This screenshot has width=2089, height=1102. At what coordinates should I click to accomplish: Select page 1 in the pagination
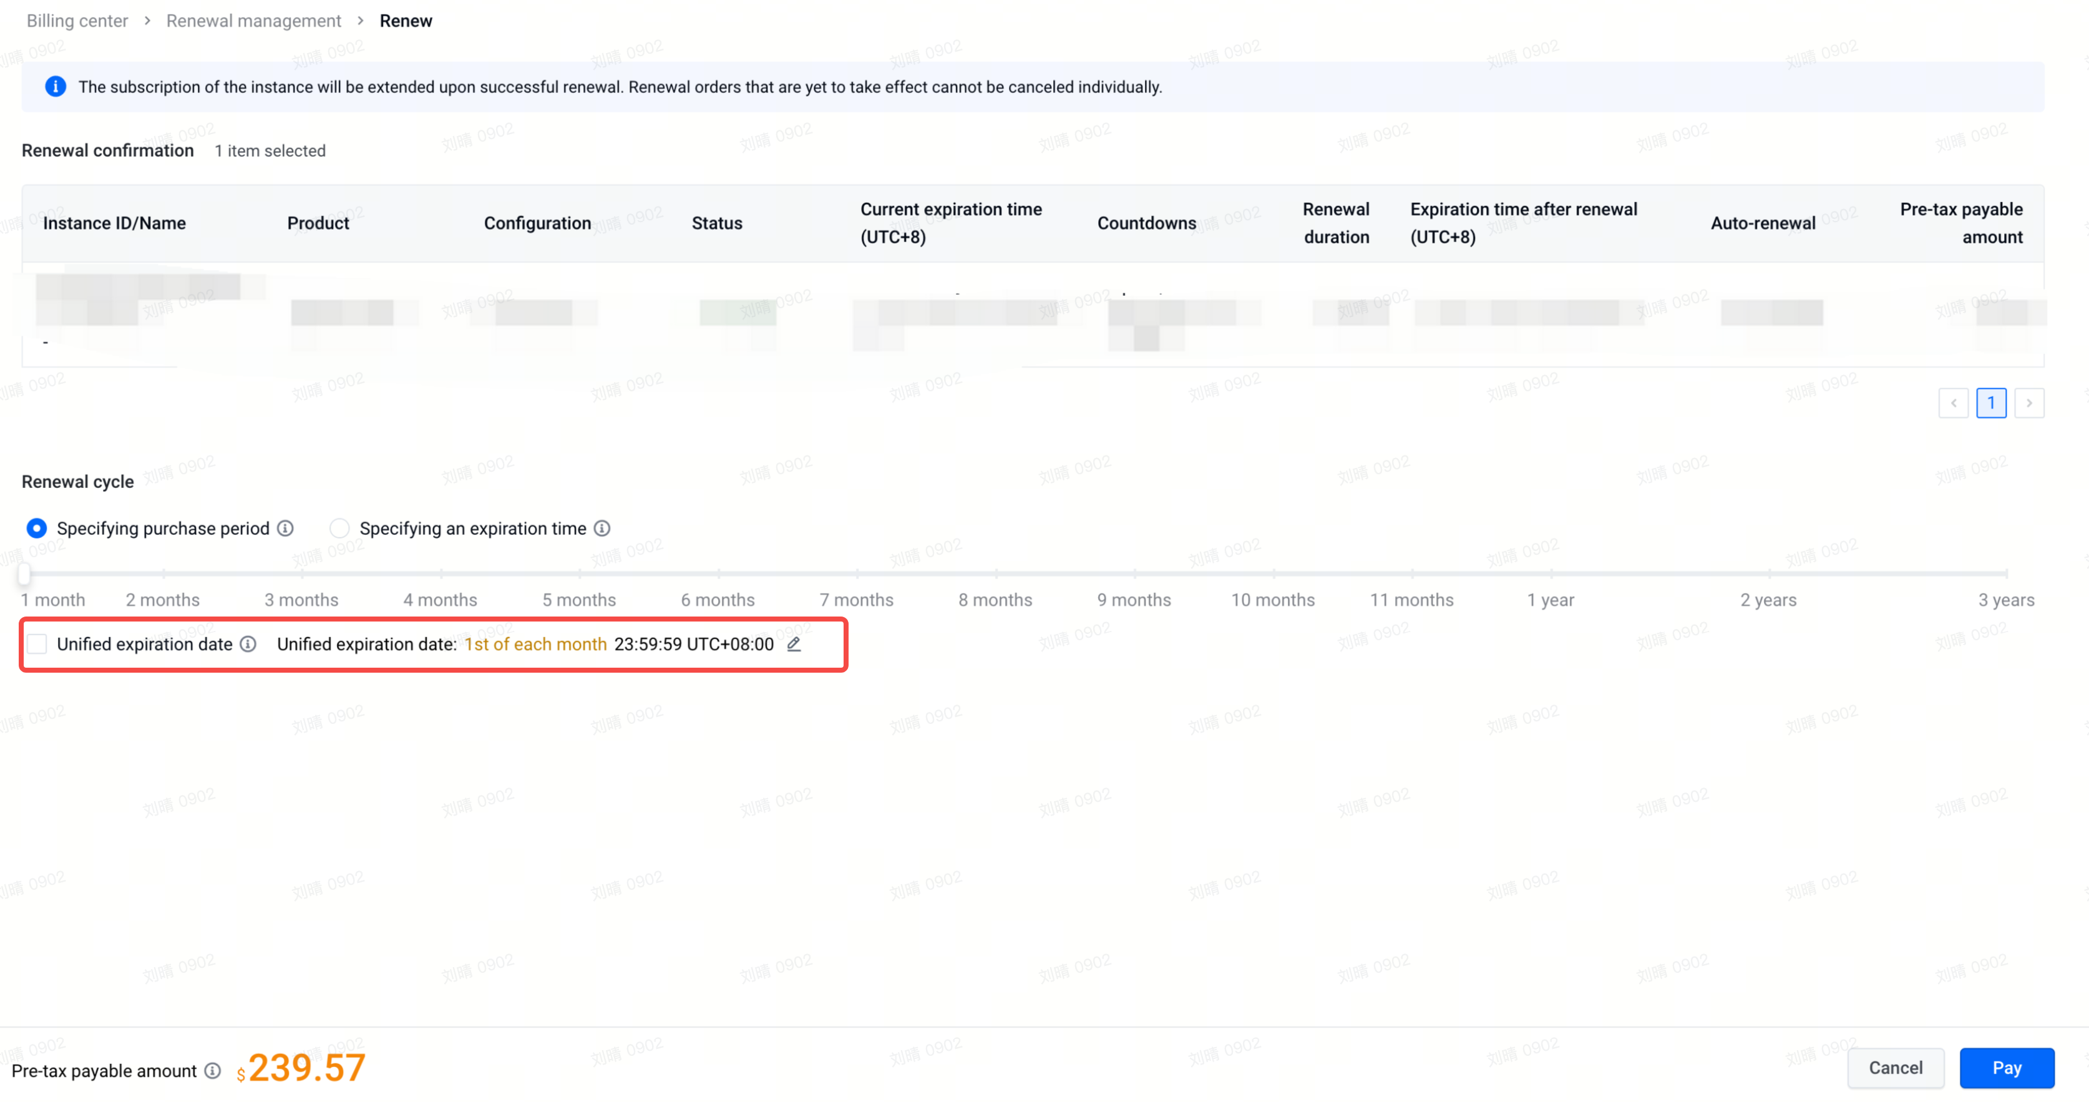click(x=1992, y=403)
